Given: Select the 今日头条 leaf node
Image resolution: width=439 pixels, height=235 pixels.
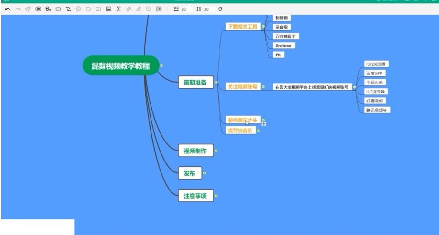Looking at the screenshot, I should click(375, 82).
